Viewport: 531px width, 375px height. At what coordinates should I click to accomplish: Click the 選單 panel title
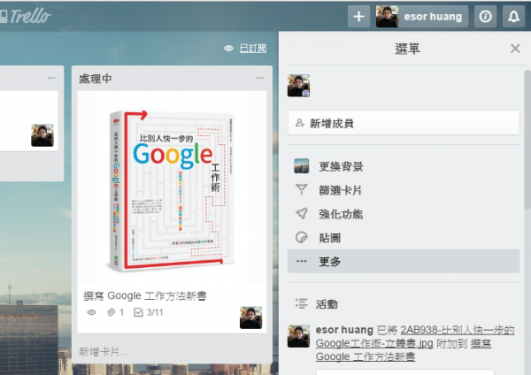[x=407, y=49]
